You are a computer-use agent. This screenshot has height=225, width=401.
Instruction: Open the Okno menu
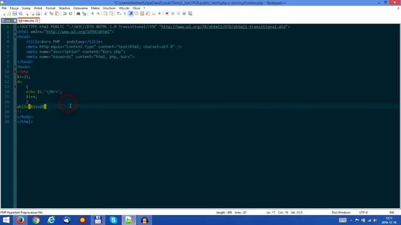[x=137, y=8]
